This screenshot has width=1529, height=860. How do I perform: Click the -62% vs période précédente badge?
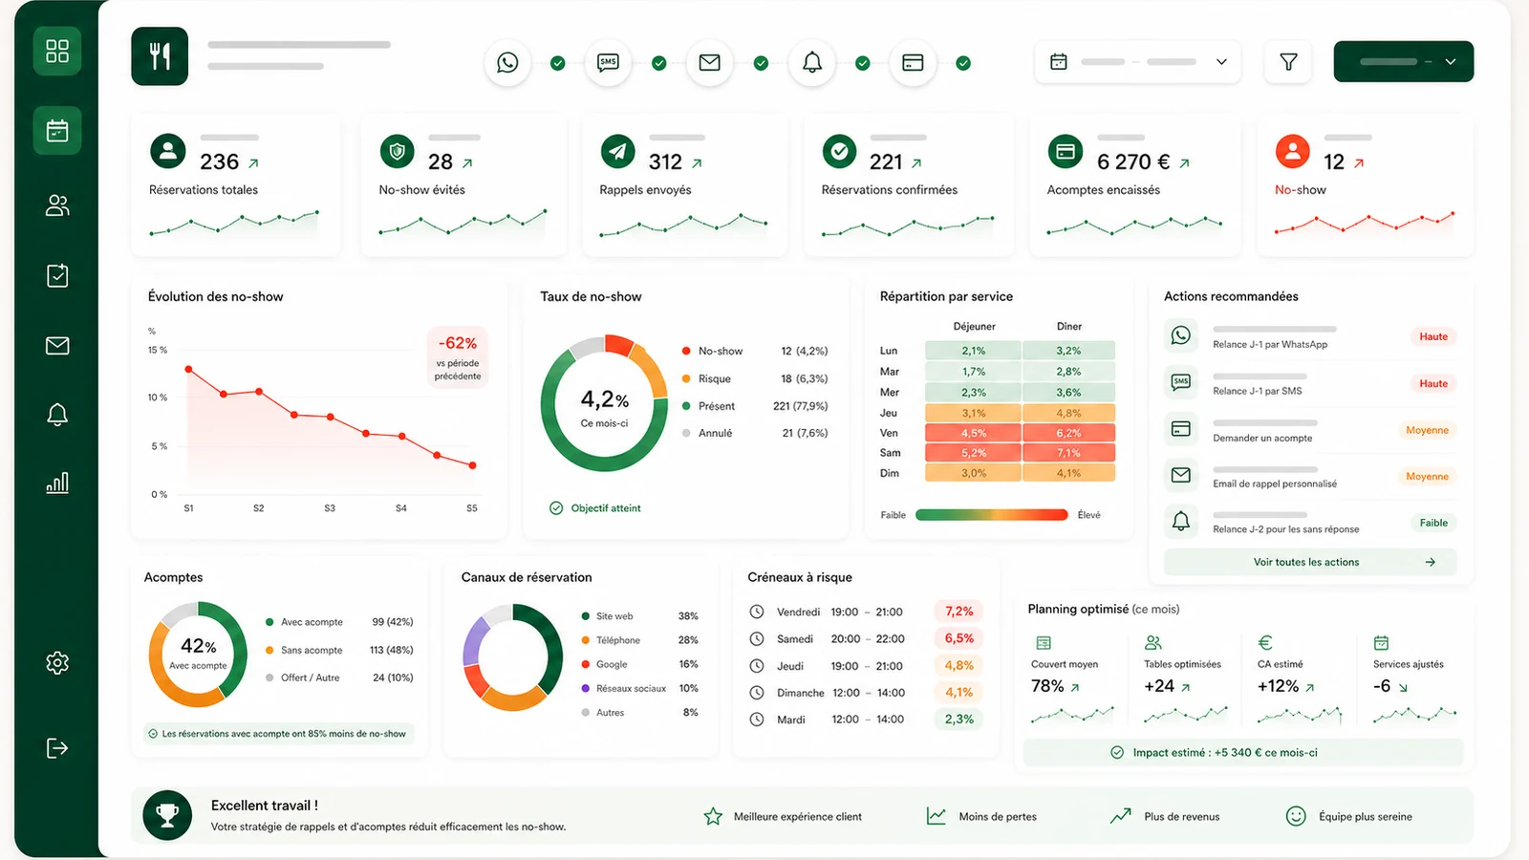click(458, 356)
